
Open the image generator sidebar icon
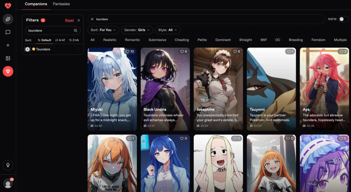(8, 58)
